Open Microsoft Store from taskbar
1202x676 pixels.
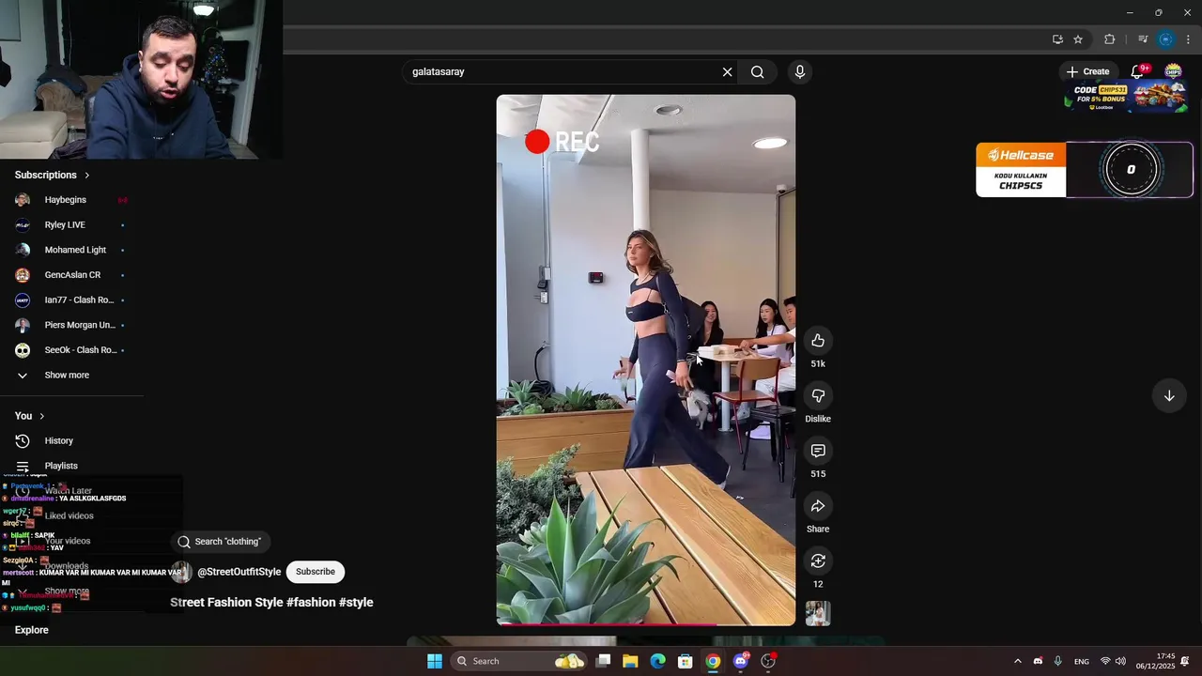click(686, 661)
